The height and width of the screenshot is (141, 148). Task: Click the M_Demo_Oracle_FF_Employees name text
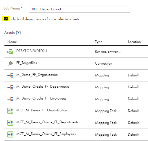pyautogui.click(x=41, y=98)
